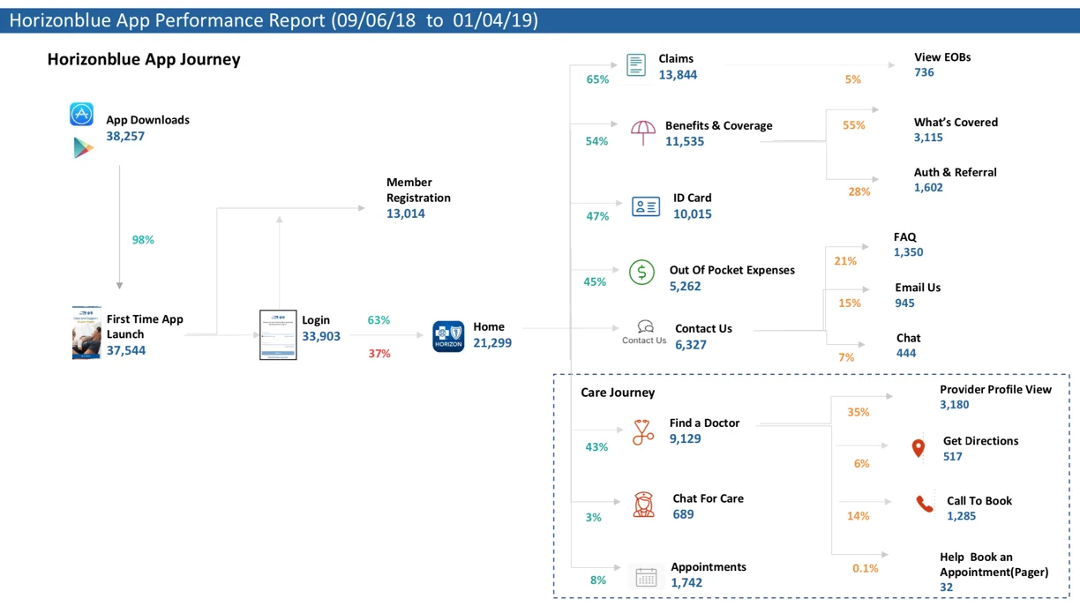Select the First Time App Launch thumbnail

(x=86, y=333)
